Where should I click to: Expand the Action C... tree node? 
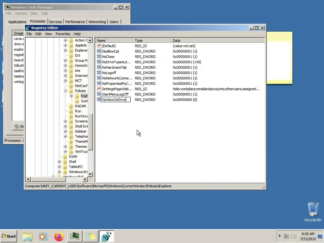65,40
